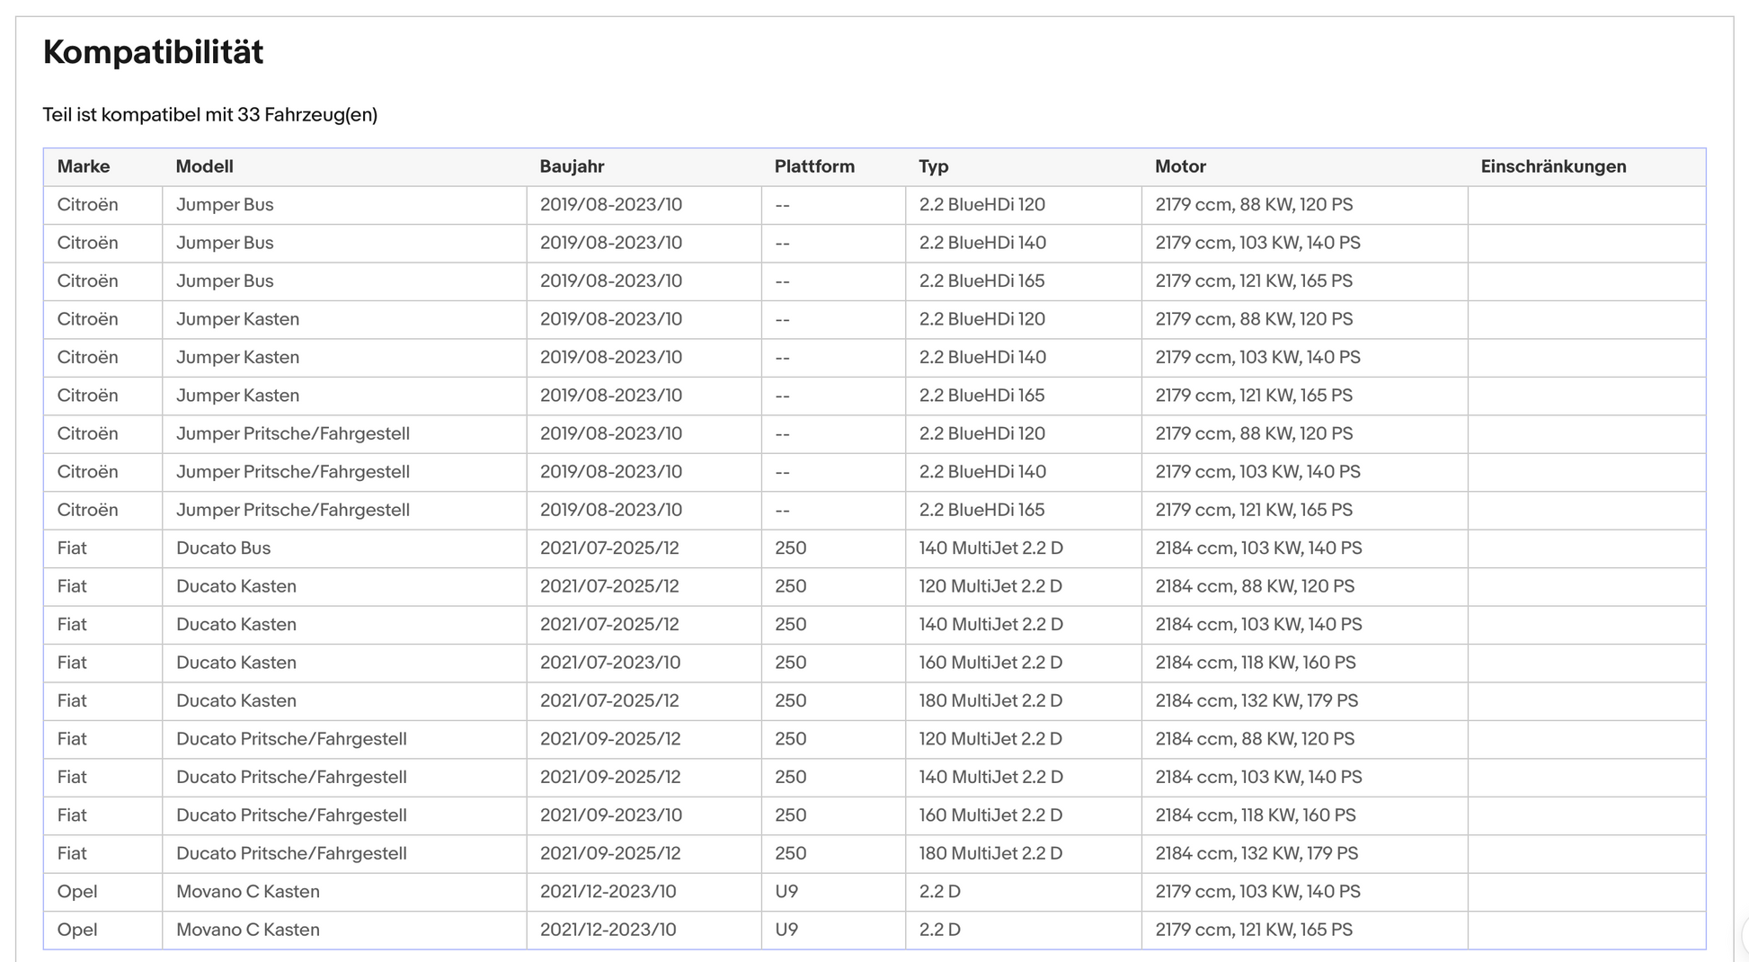
Task: Click the Baujahr column header
Action: [572, 166]
